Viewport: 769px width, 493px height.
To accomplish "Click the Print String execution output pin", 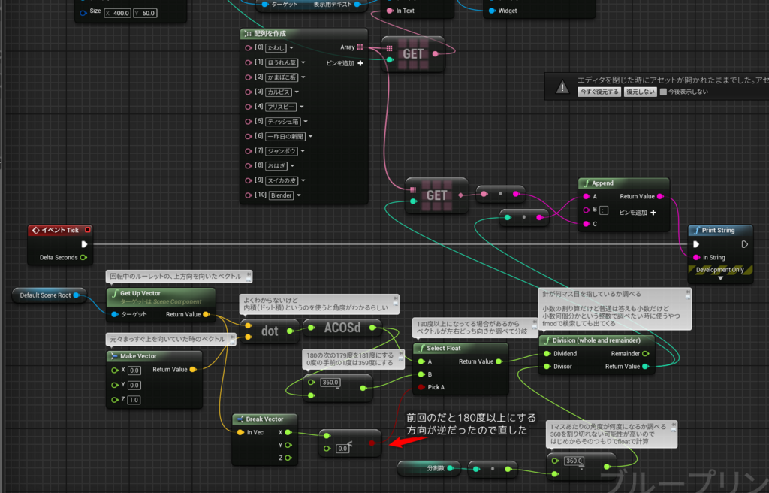I will click(744, 244).
